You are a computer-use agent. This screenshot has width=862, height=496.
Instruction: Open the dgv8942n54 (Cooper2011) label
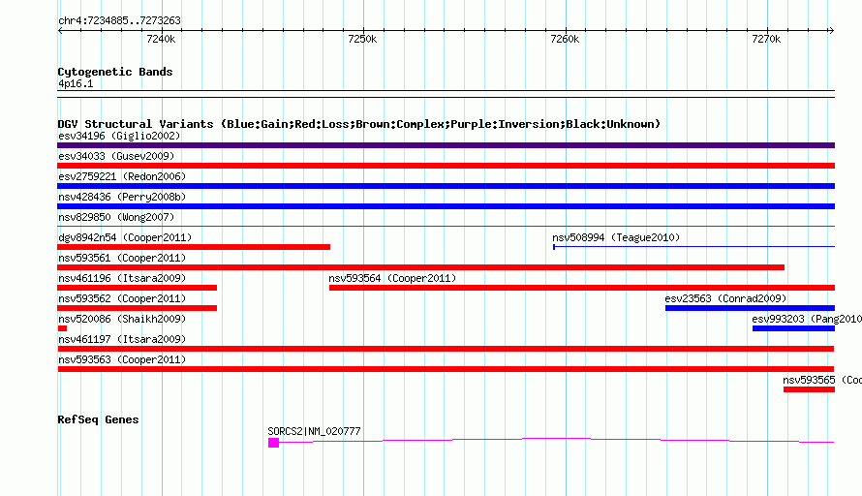[125, 237]
